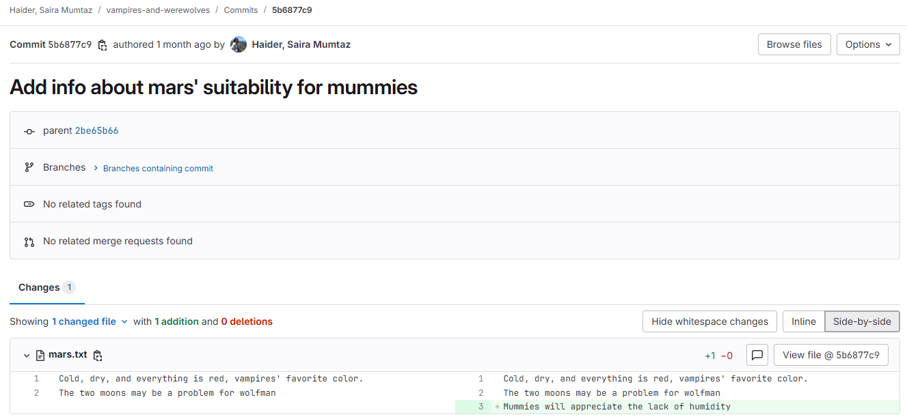Click added line 3 number
The height and width of the screenshot is (419, 907).
click(480, 407)
